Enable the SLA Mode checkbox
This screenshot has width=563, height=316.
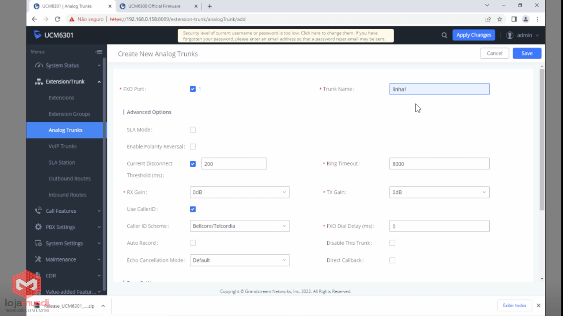(193, 130)
